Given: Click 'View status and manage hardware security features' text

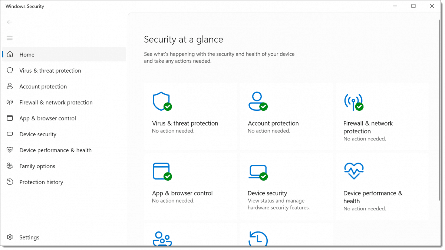Looking at the screenshot, I should pos(279,204).
